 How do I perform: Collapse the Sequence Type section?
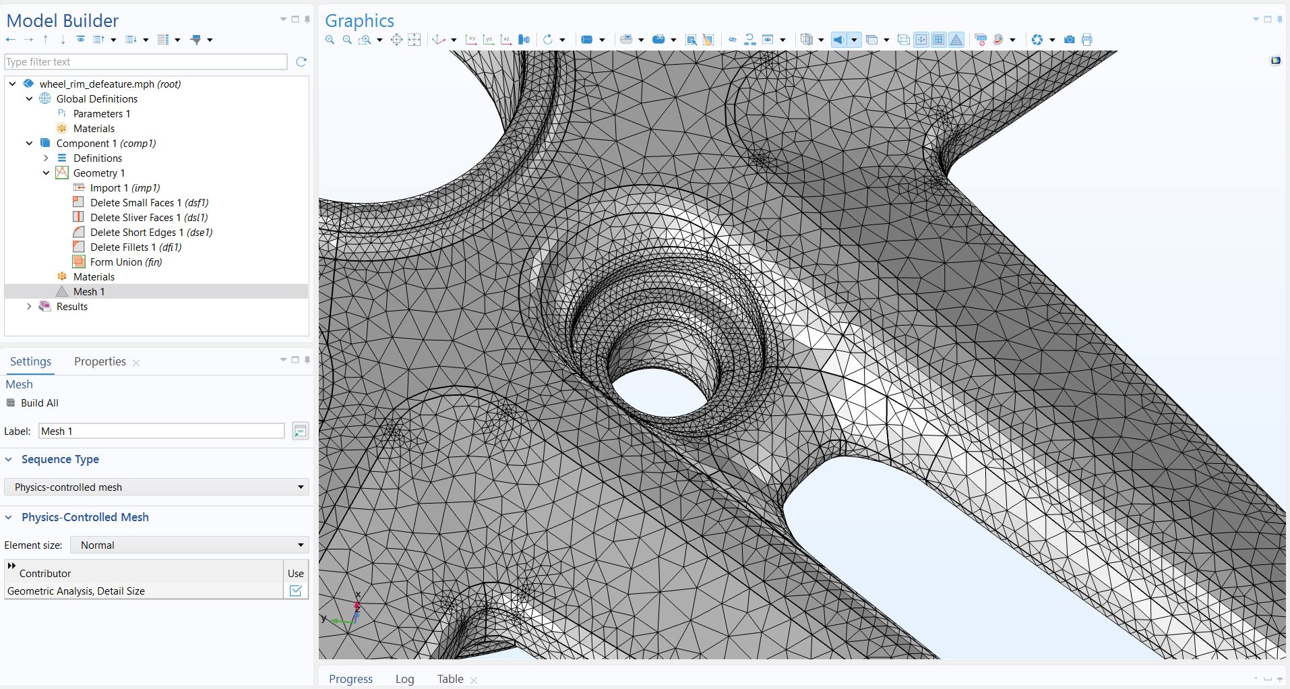coord(9,459)
